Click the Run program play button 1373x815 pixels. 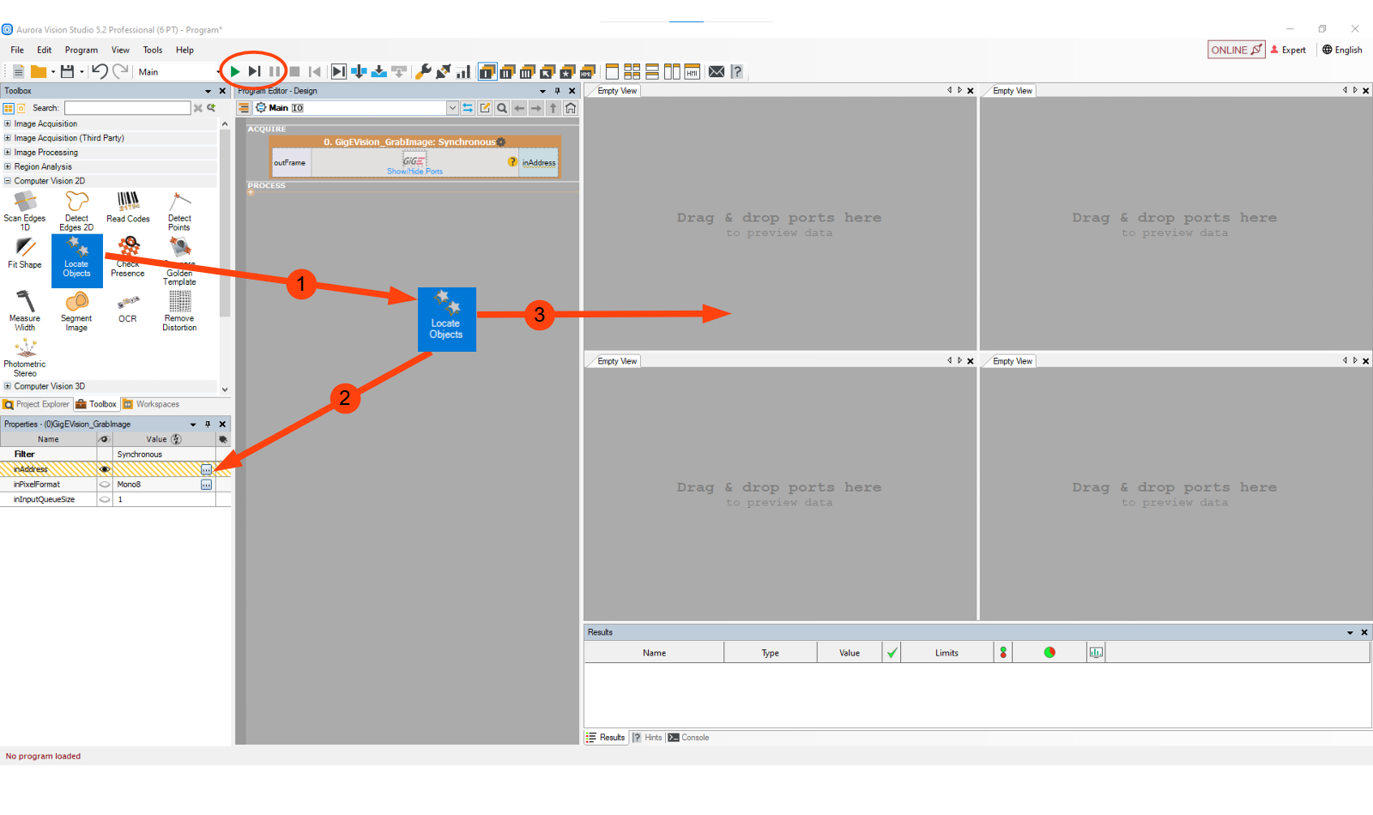[x=234, y=72]
